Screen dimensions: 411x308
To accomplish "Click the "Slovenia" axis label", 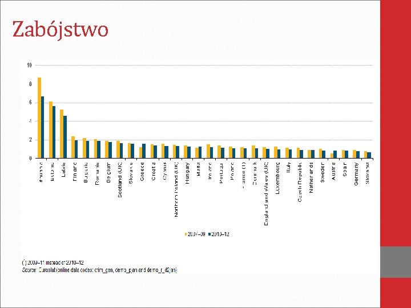I will pos(367,173).
